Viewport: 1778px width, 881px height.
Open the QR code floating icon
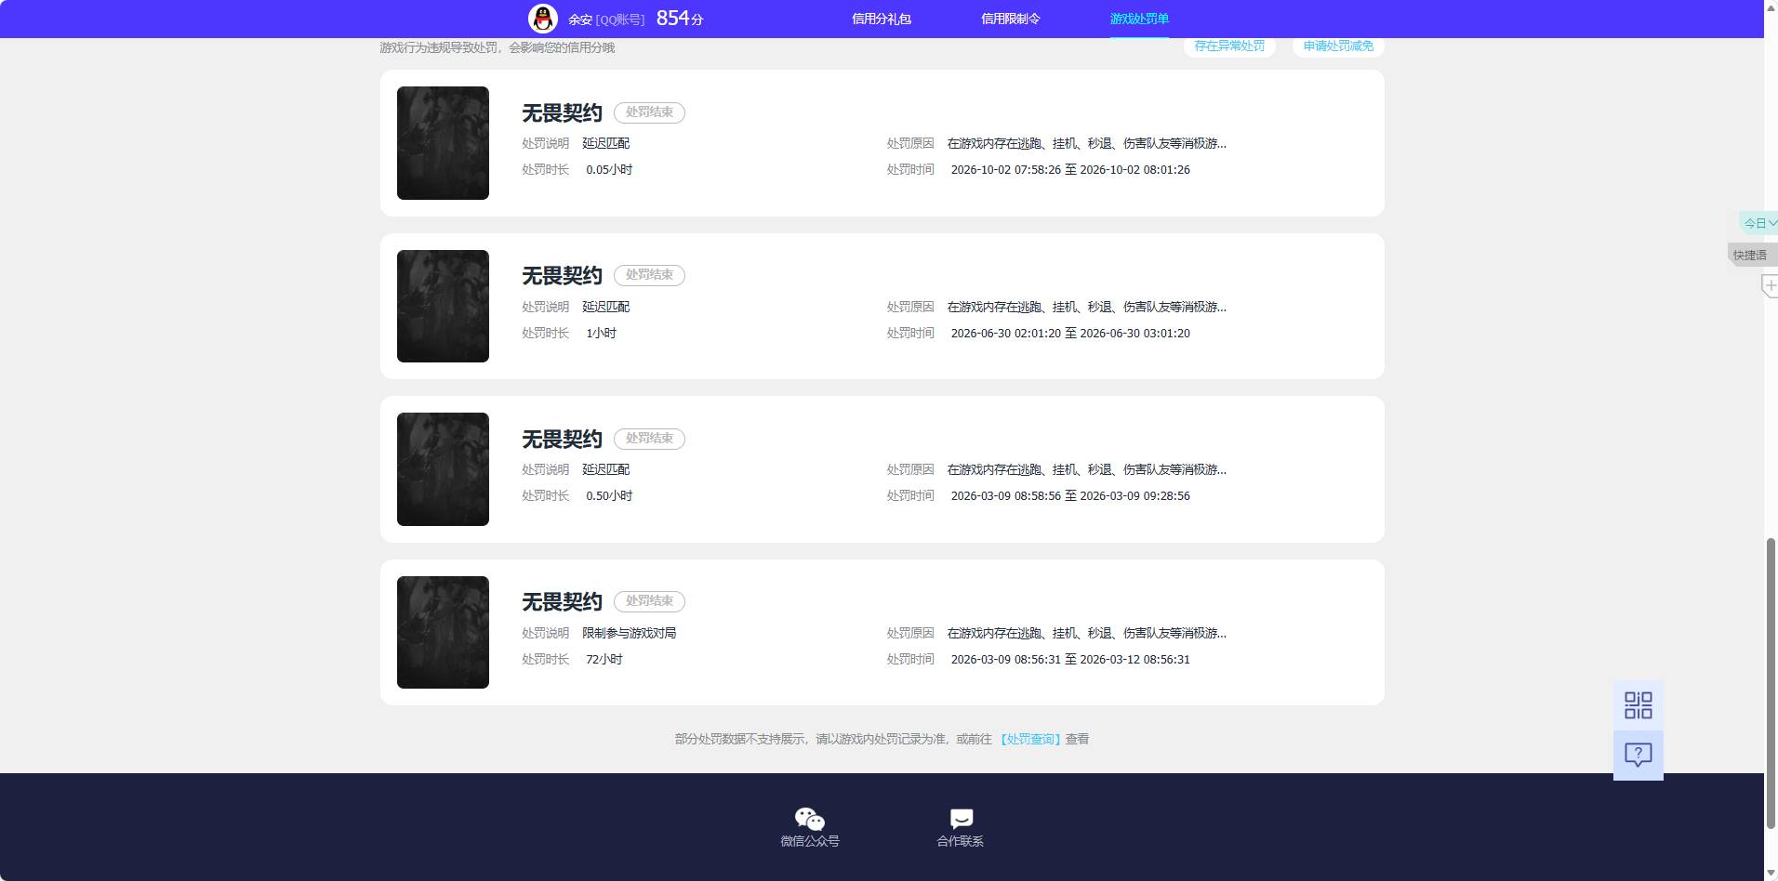1638,705
